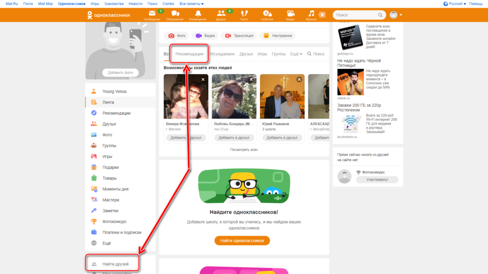Open Оповещения bell icon in header
Viewport: 488px width, 274px height.
tap(197, 14)
